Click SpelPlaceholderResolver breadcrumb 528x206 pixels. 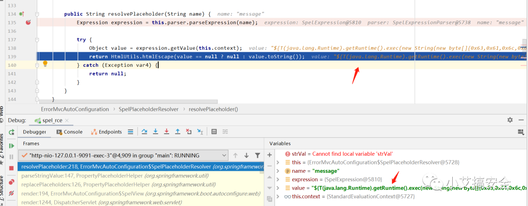[149, 109]
